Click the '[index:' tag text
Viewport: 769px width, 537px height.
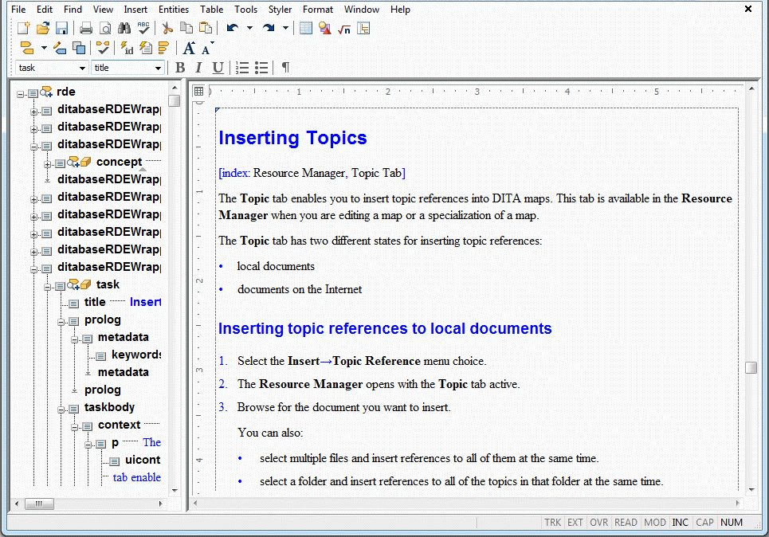click(x=234, y=173)
